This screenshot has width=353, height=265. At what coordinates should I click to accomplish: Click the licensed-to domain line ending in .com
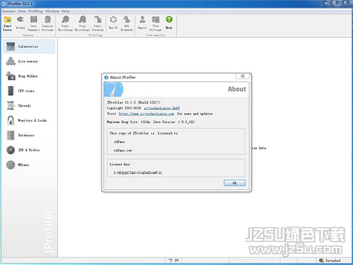[x=123, y=150]
